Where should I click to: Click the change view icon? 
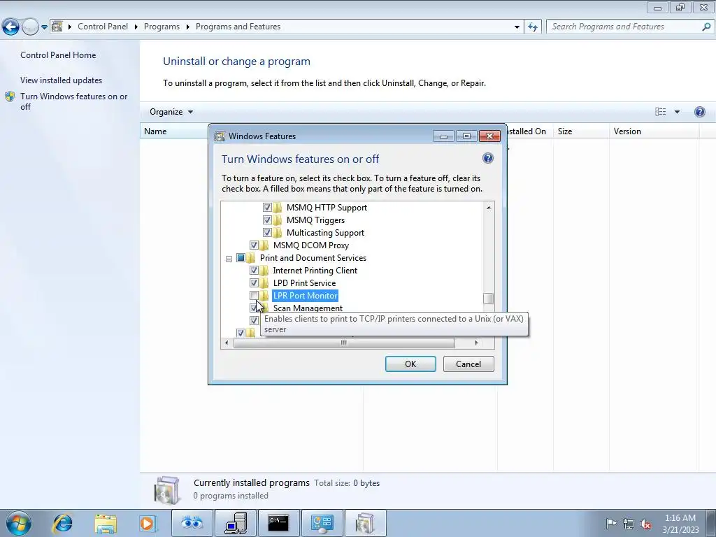pyautogui.click(x=660, y=112)
